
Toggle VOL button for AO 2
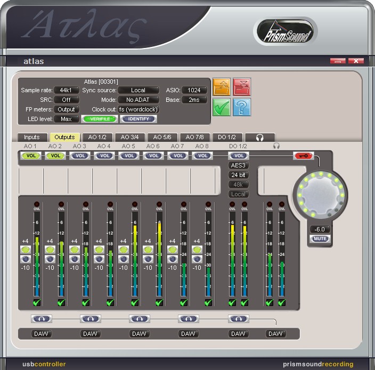point(55,156)
